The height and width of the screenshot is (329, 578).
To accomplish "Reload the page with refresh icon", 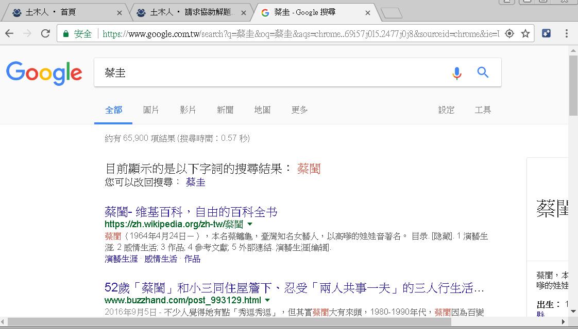I will coord(45,33).
